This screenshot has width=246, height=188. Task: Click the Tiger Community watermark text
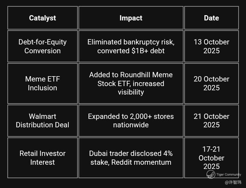(229, 175)
